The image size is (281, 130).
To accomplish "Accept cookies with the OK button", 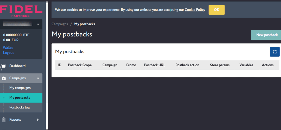I will (x=216, y=10).
